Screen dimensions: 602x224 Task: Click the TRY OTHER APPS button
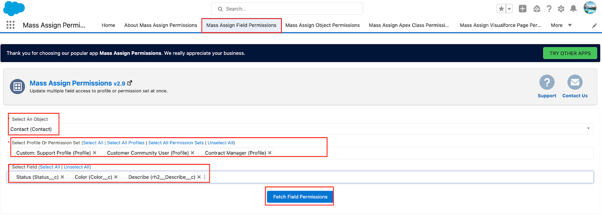(x=570, y=53)
